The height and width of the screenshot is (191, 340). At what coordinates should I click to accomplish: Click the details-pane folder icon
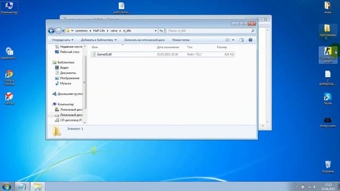[56, 132]
